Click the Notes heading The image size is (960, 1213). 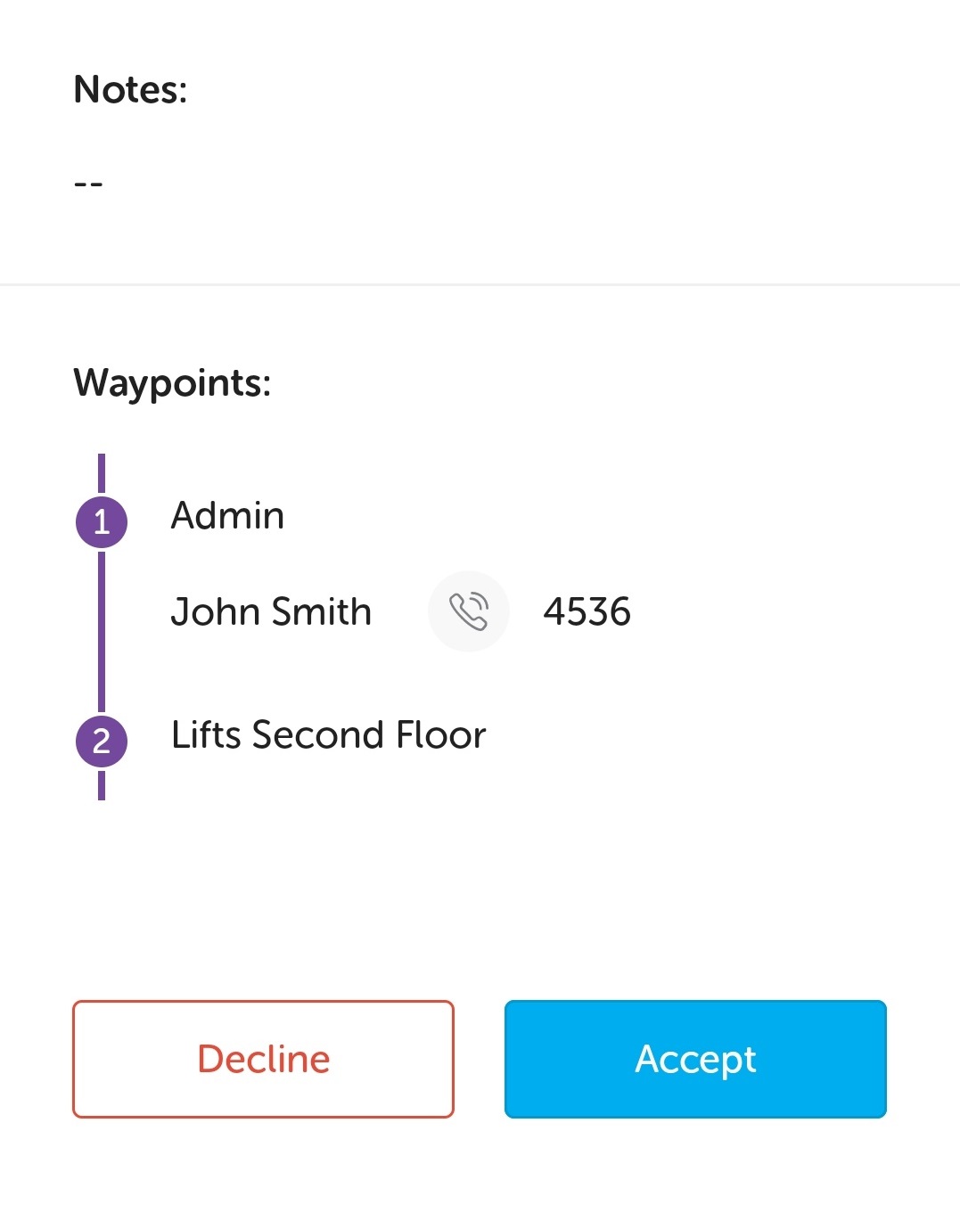point(130,89)
